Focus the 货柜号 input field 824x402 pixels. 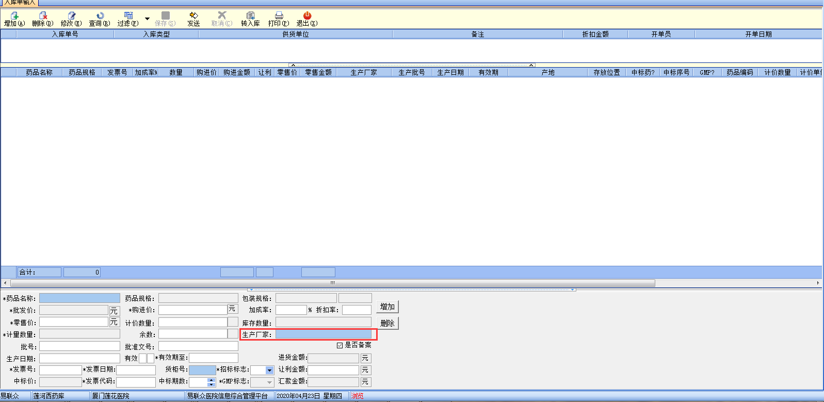click(202, 370)
